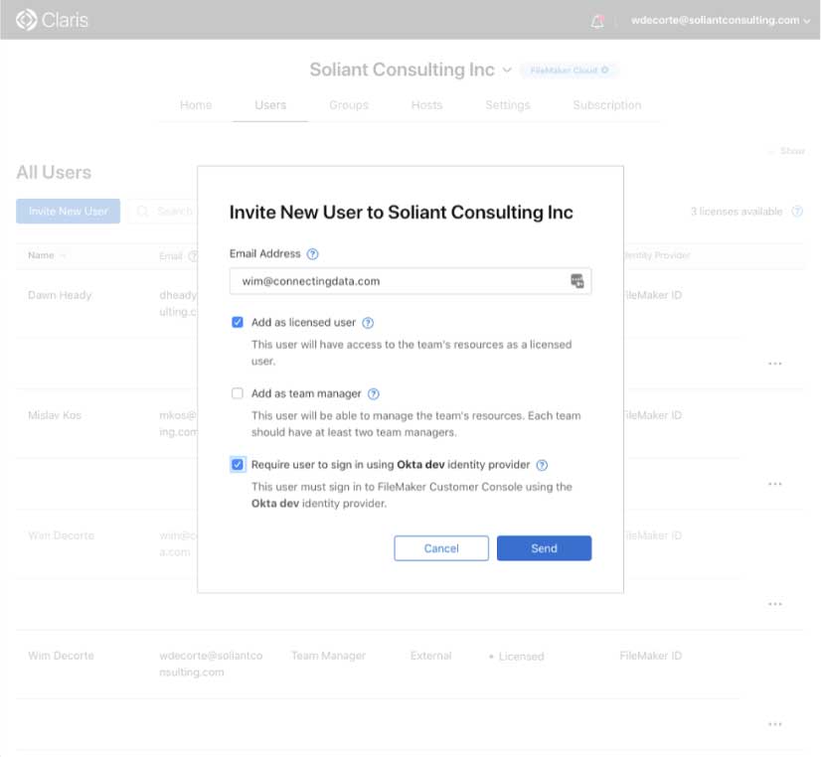The height and width of the screenshot is (757, 821).
Task: Click the Identity Provider column header
Action: [x=657, y=255]
